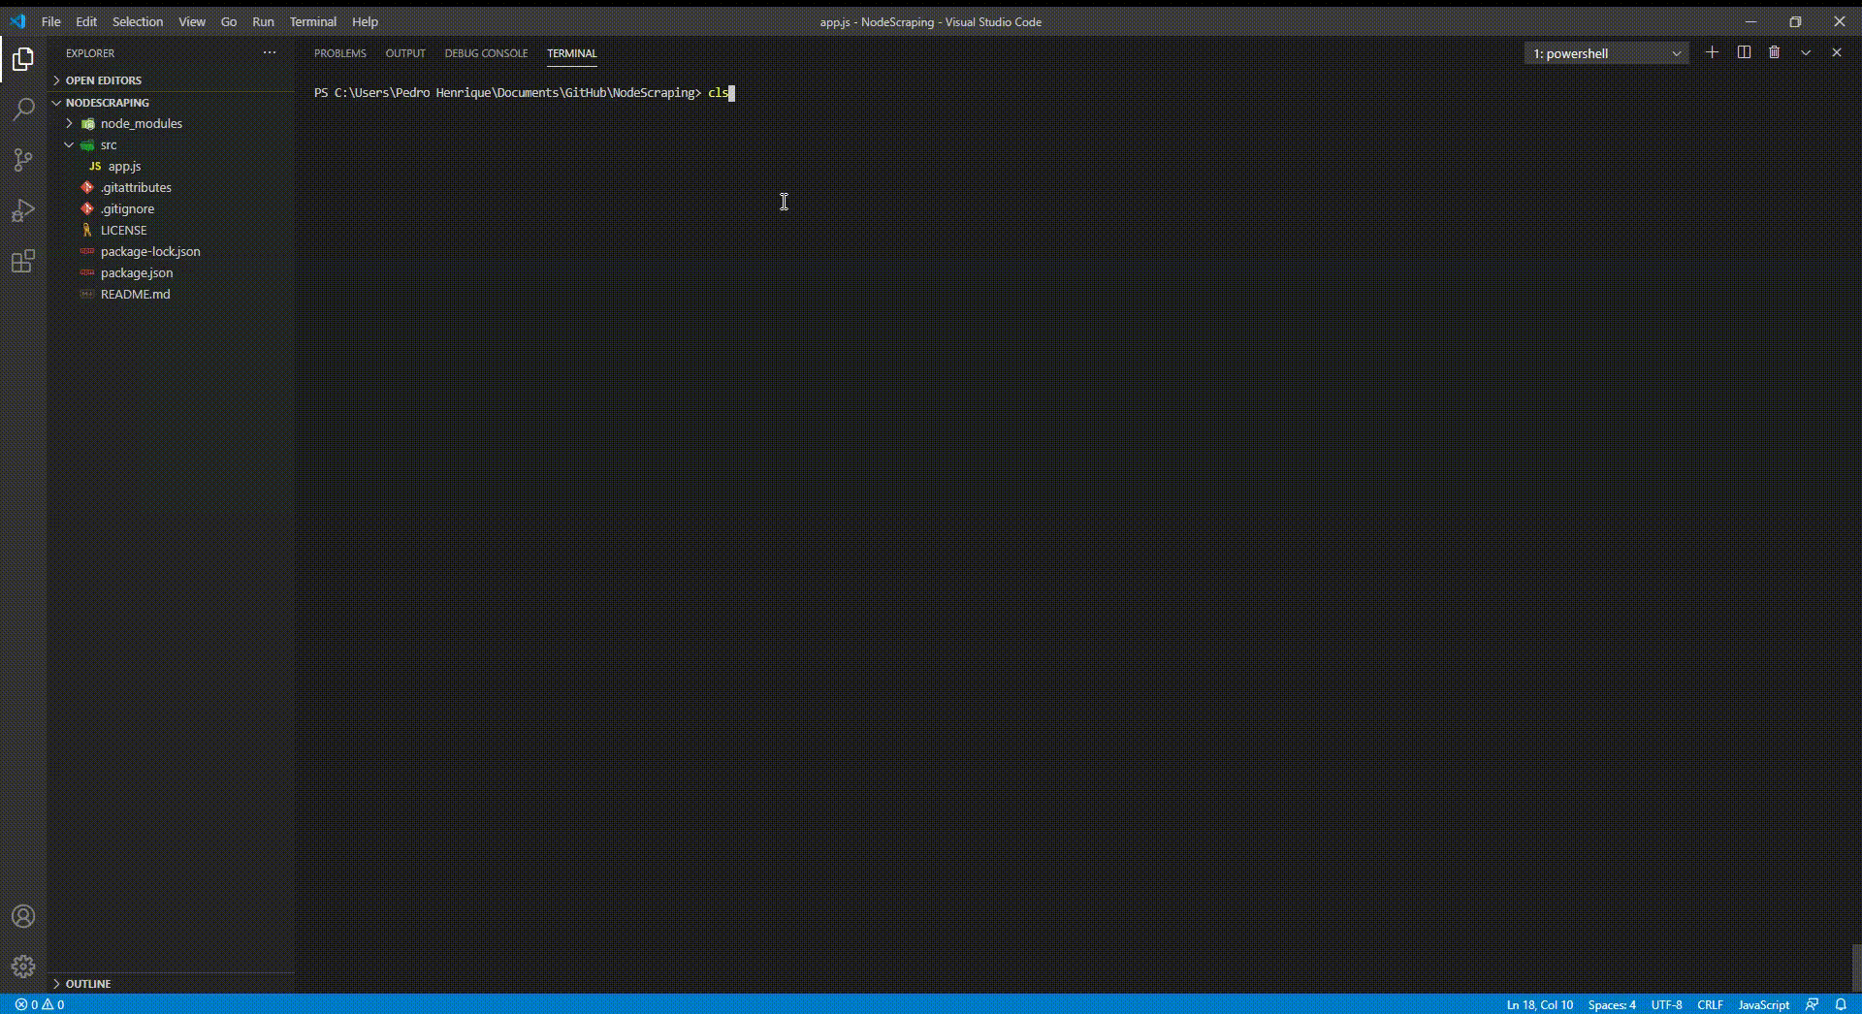Click the LICENSE file icon

pos(87,230)
